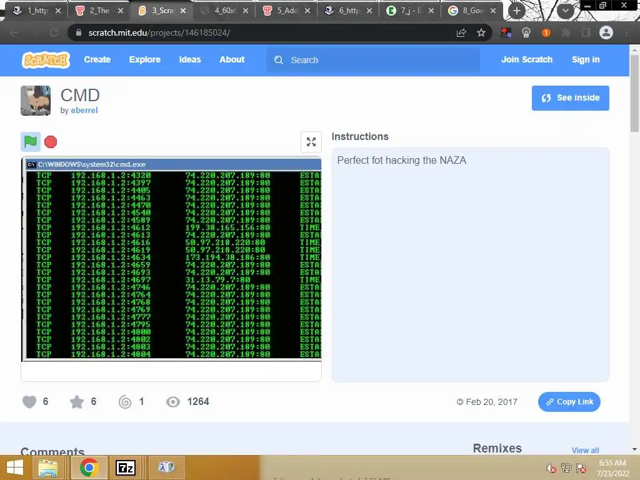The image size is (640, 480).
Task: Open the Windows Start button
Action: tap(15, 467)
